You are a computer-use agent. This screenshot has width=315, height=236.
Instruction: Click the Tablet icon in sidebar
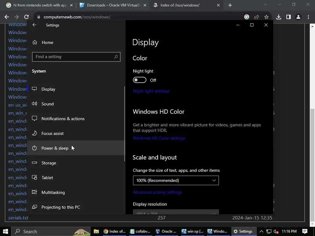coord(34,178)
